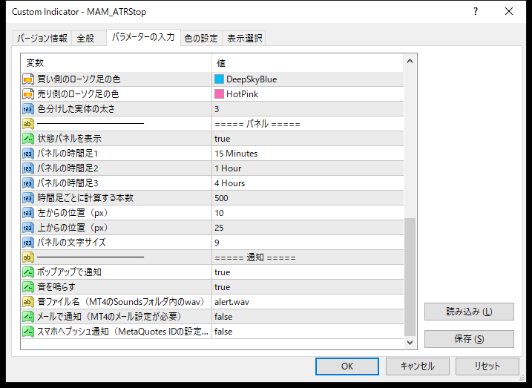Viewport: 532px width, 388px height.
Task: Click the ===== パネル ===== value text
Action: pos(257,124)
